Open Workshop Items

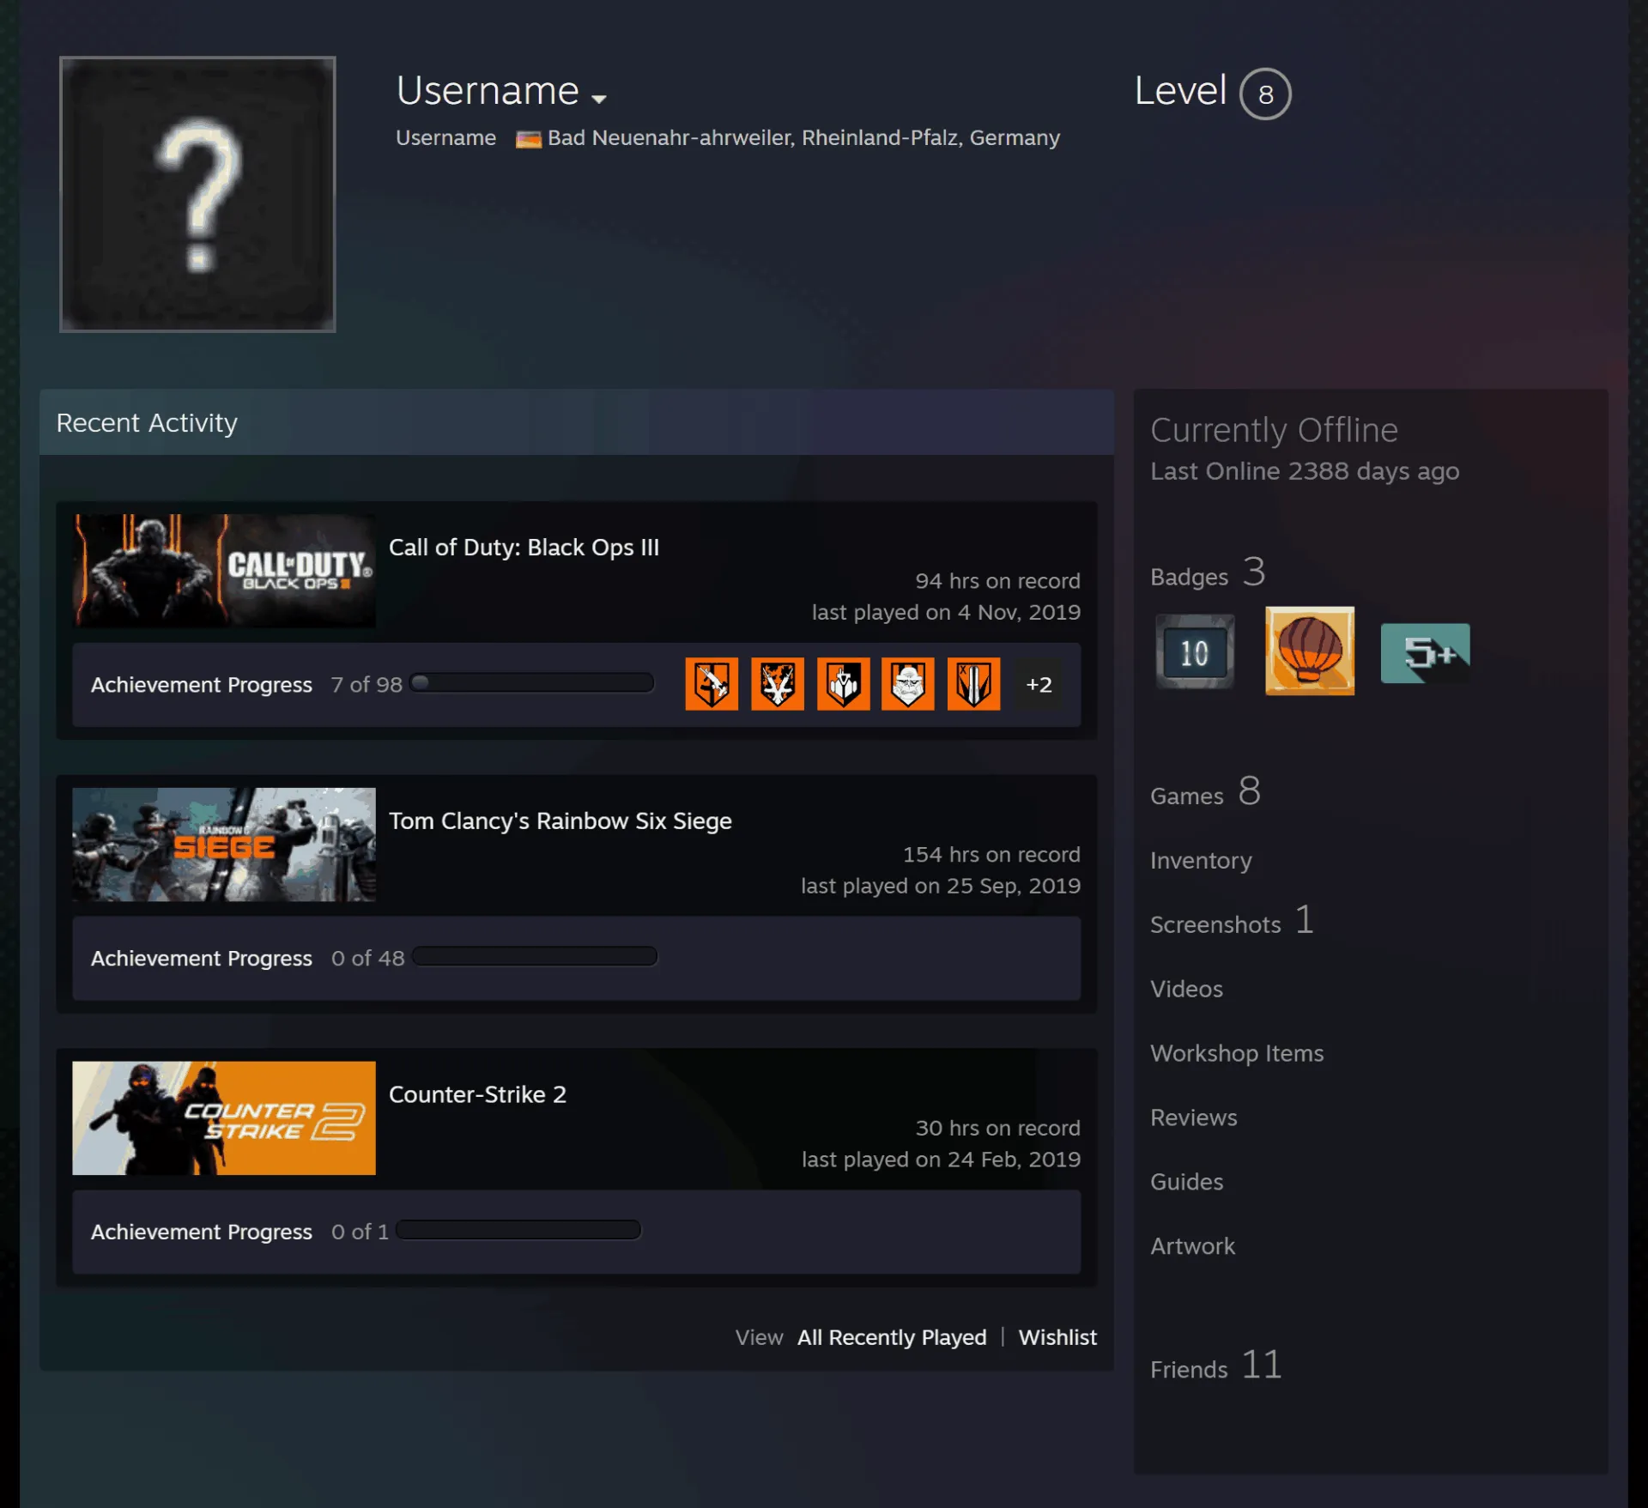point(1237,1053)
